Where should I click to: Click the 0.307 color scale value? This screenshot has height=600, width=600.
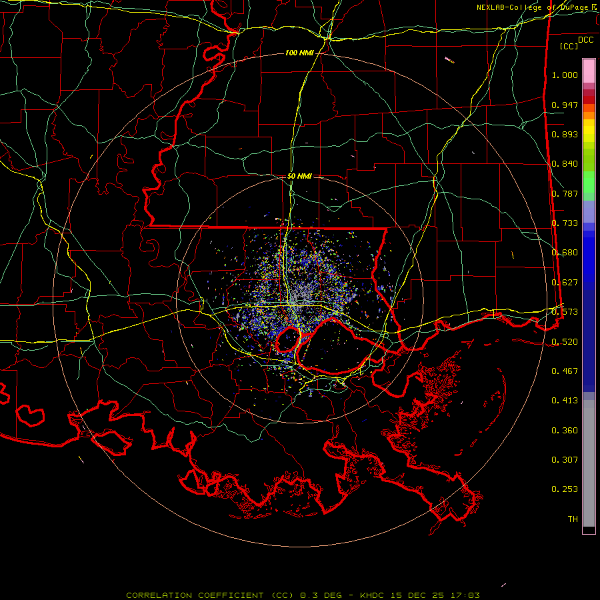pos(565,460)
